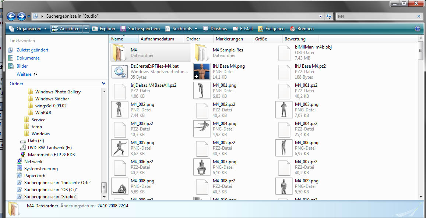Select M4_005.png pose thumbnail
The width and height of the screenshot is (426, 218).
120,148
